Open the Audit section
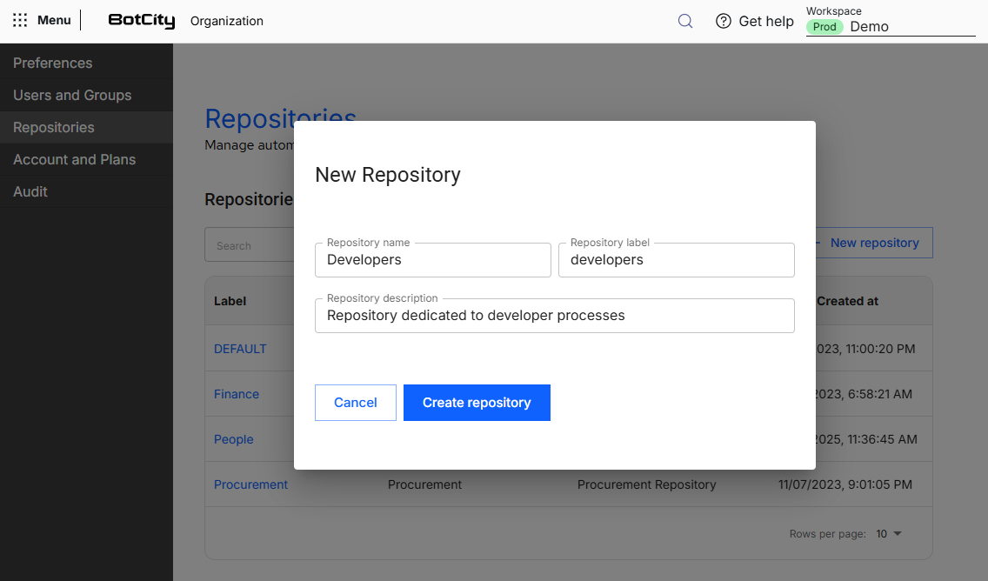 point(86,191)
